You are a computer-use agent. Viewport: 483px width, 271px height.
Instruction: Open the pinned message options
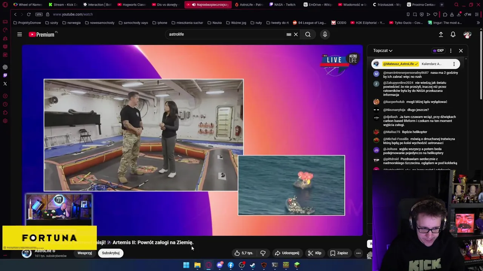(454, 64)
